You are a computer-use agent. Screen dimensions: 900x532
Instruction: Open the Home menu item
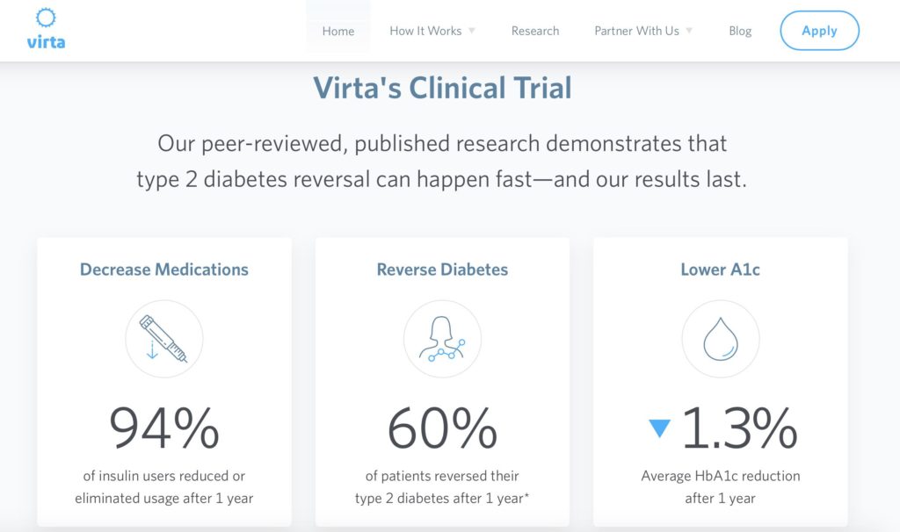click(x=338, y=31)
